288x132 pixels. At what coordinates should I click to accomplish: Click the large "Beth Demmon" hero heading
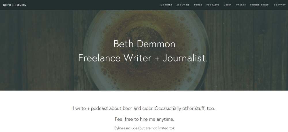pyautogui.click(x=144, y=44)
